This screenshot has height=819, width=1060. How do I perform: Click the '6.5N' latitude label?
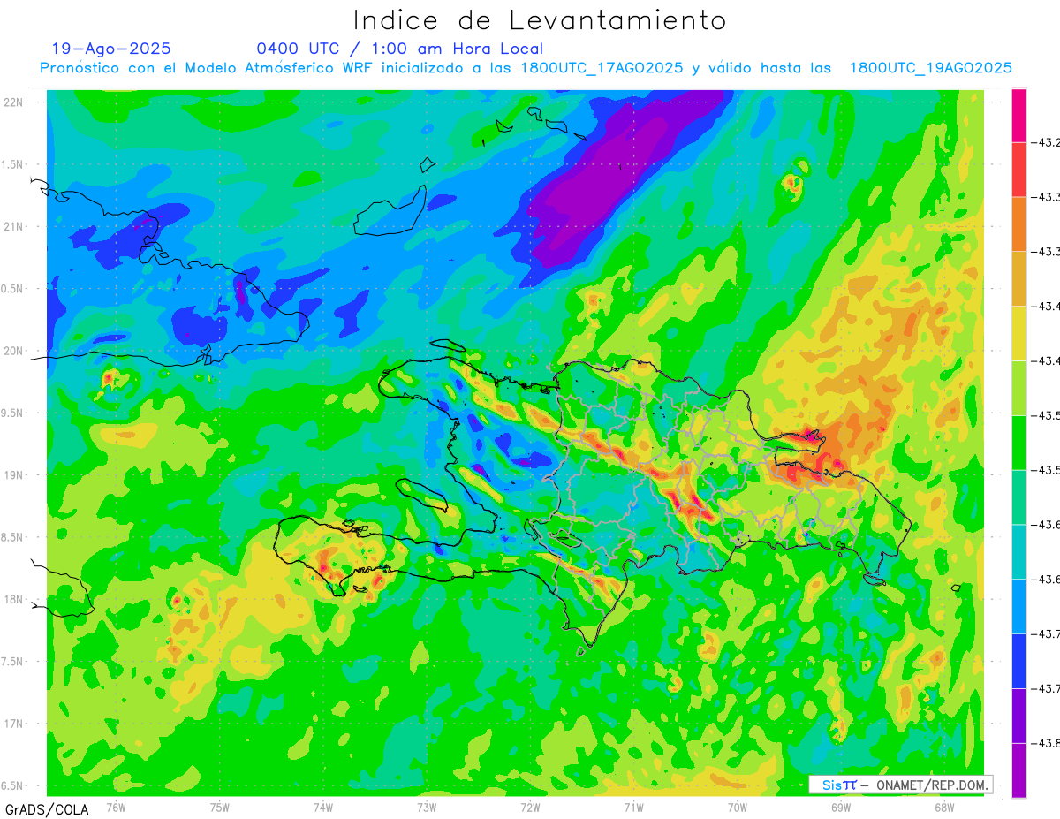(x=12, y=785)
